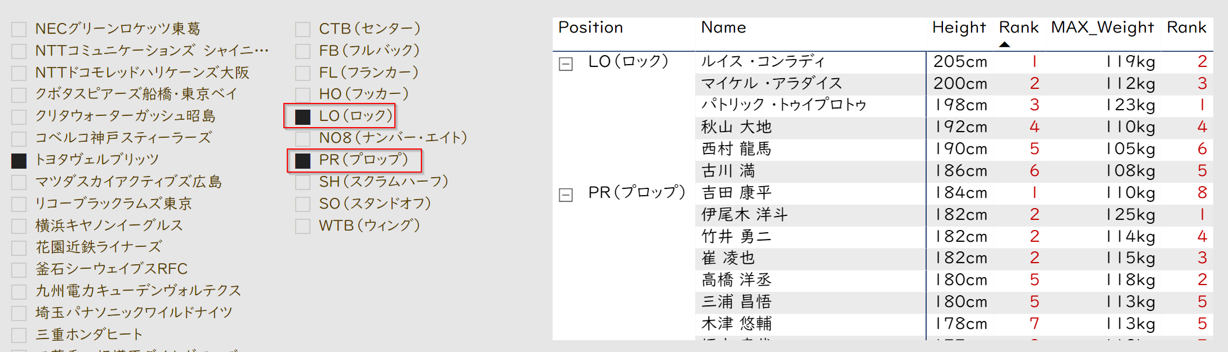Uncheck the トヨタヴェルブリッツ team checkbox
1228x352 pixels.
(19, 161)
